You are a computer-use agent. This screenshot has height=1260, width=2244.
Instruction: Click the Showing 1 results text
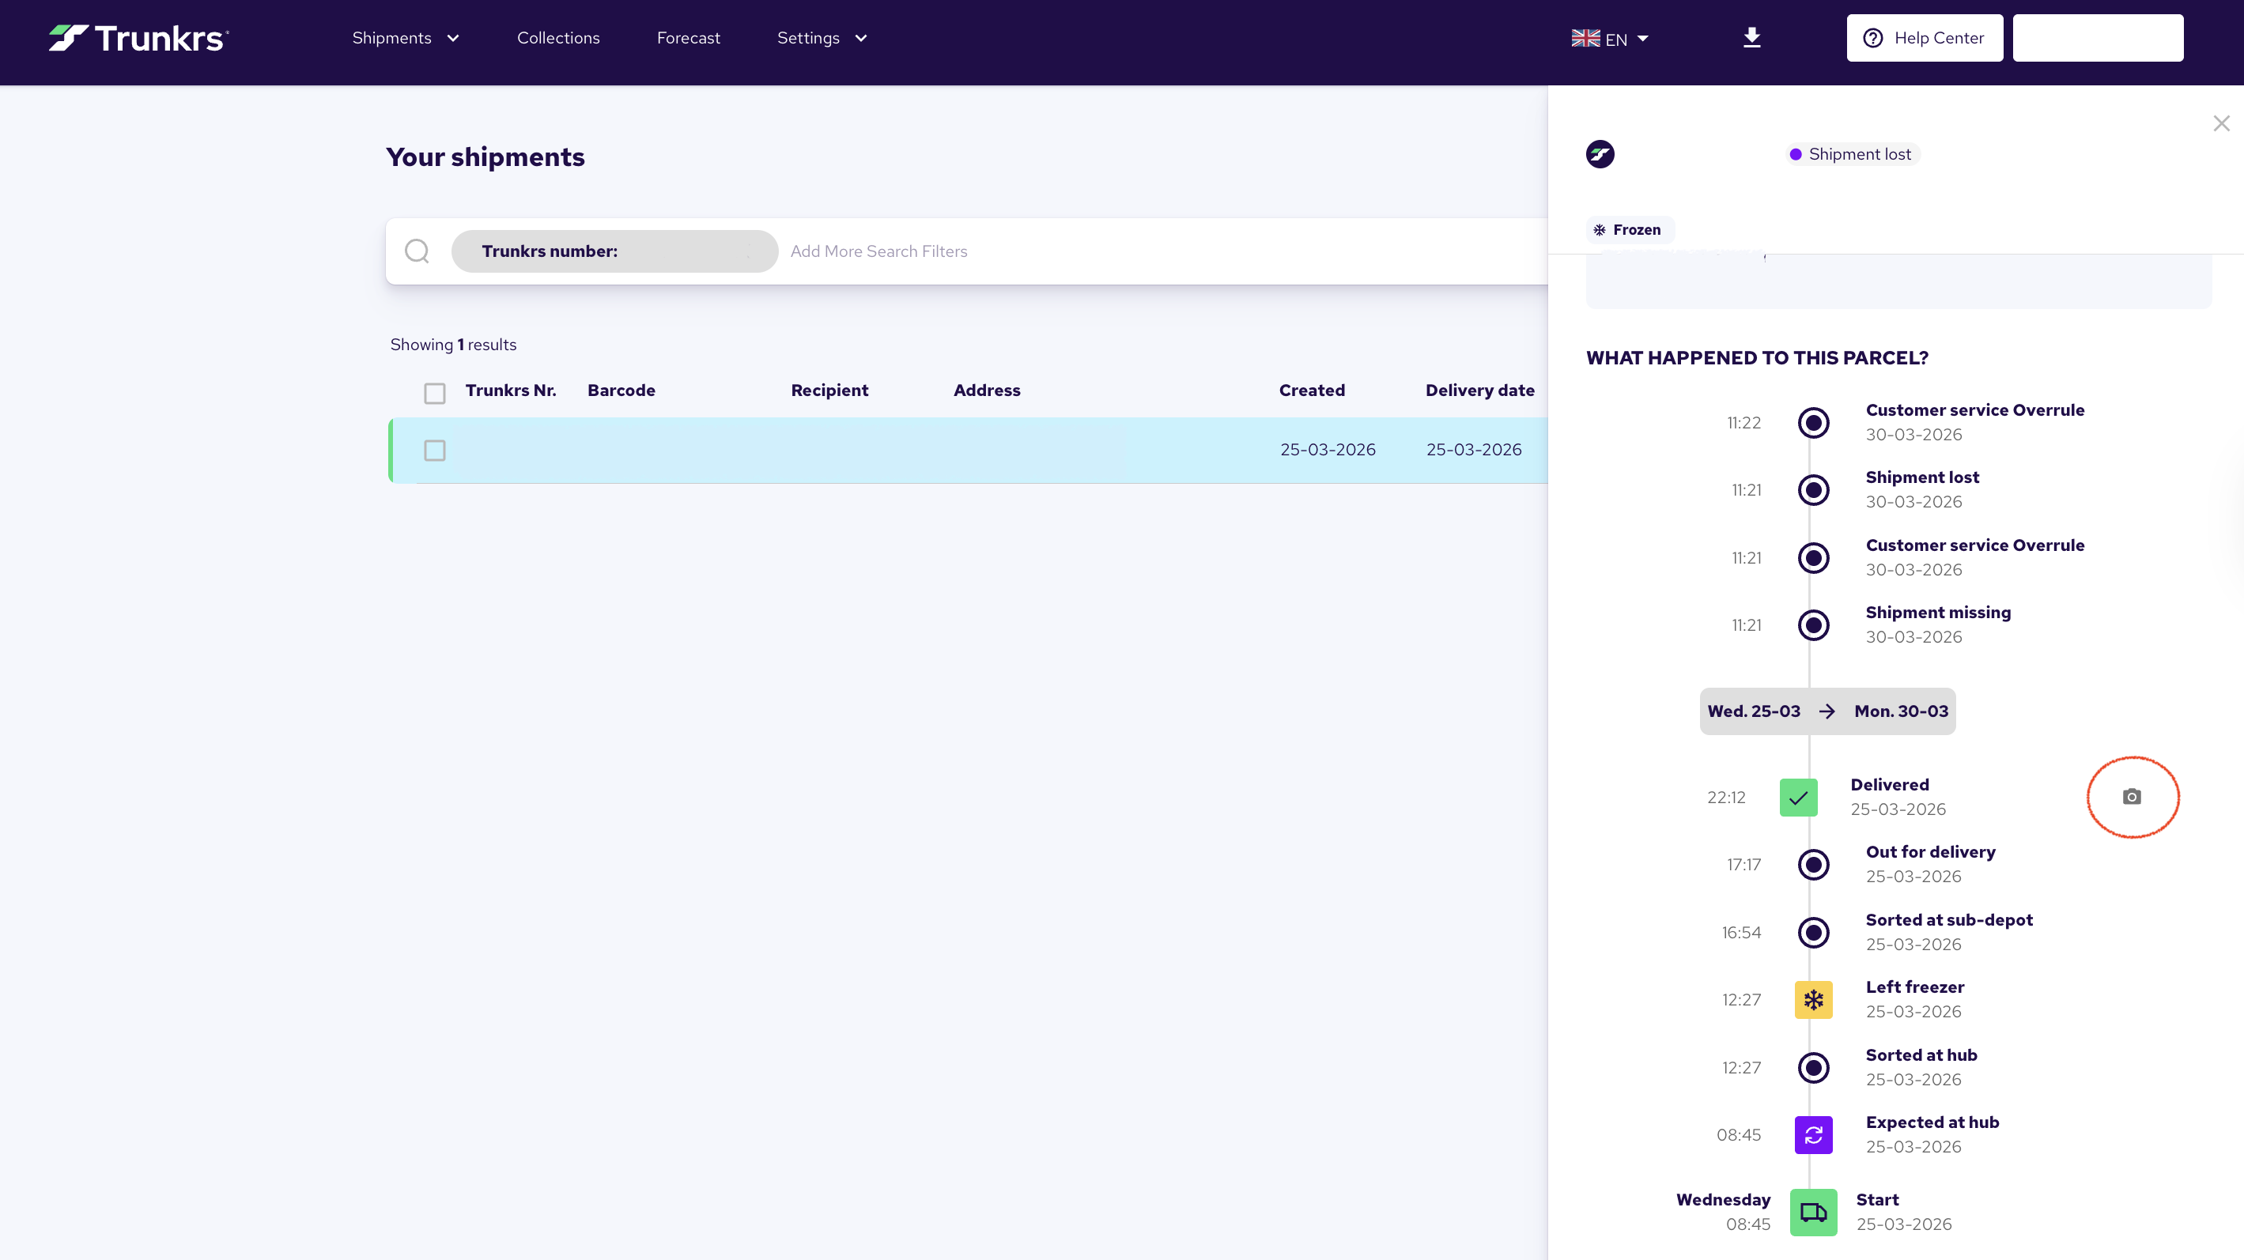(x=453, y=344)
